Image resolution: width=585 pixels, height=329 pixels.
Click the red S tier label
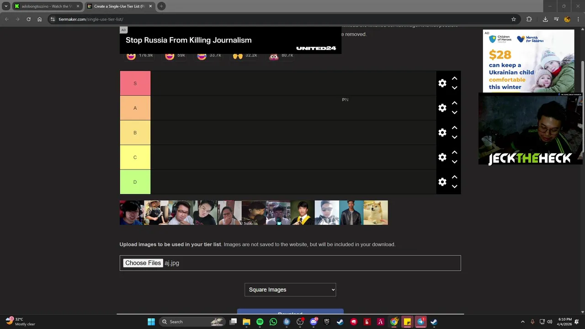tap(135, 83)
